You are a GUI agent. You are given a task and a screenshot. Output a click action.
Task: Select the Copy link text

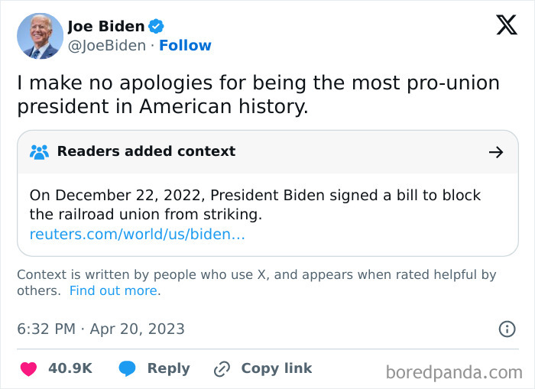(276, 368)
